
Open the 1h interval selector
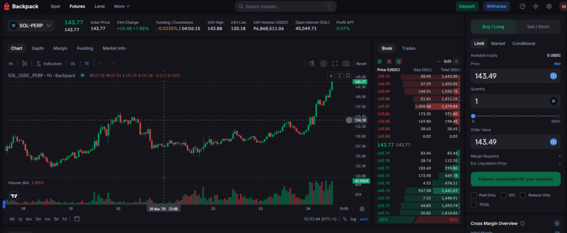tap(11, 64)
